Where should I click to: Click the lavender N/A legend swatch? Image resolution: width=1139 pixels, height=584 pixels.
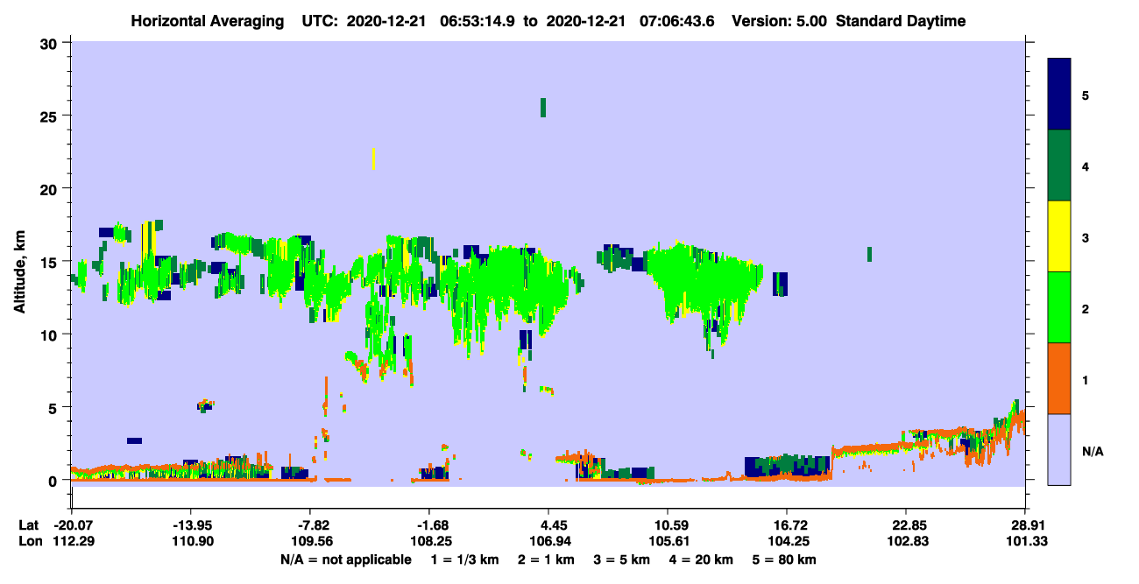pos(1059,449)
